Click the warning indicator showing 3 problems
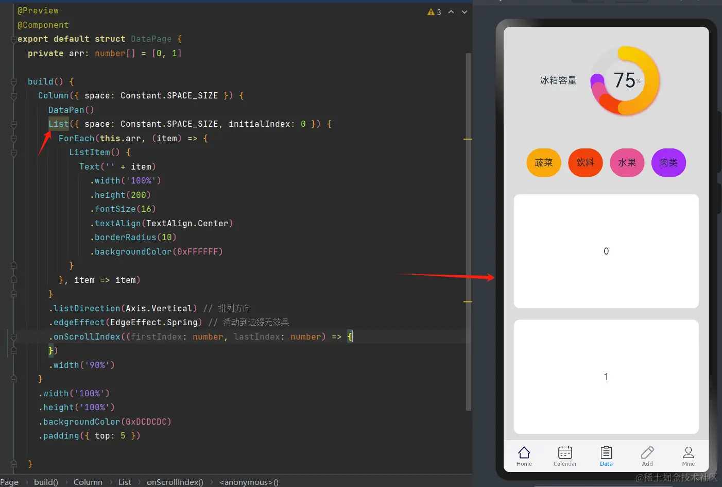 (x=434, y=12)
